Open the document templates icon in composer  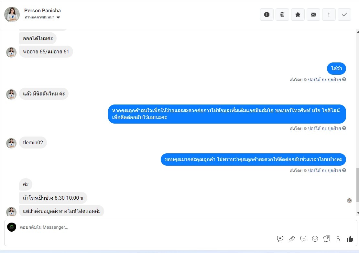click(x=327, y=239)
